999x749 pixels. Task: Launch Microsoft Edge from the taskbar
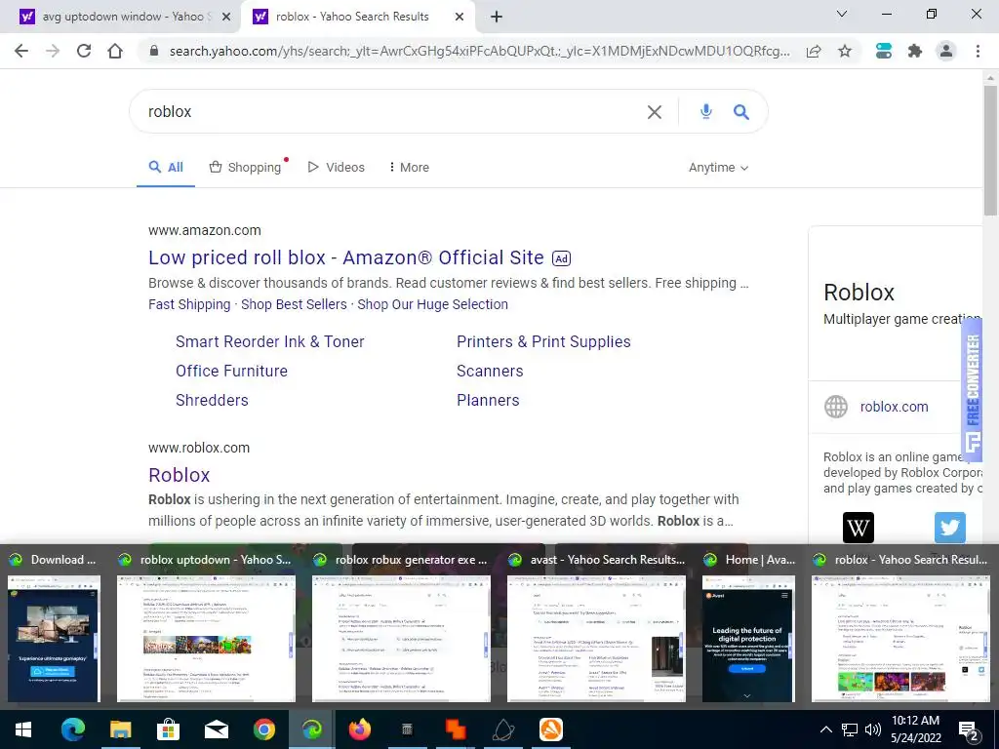72,729
